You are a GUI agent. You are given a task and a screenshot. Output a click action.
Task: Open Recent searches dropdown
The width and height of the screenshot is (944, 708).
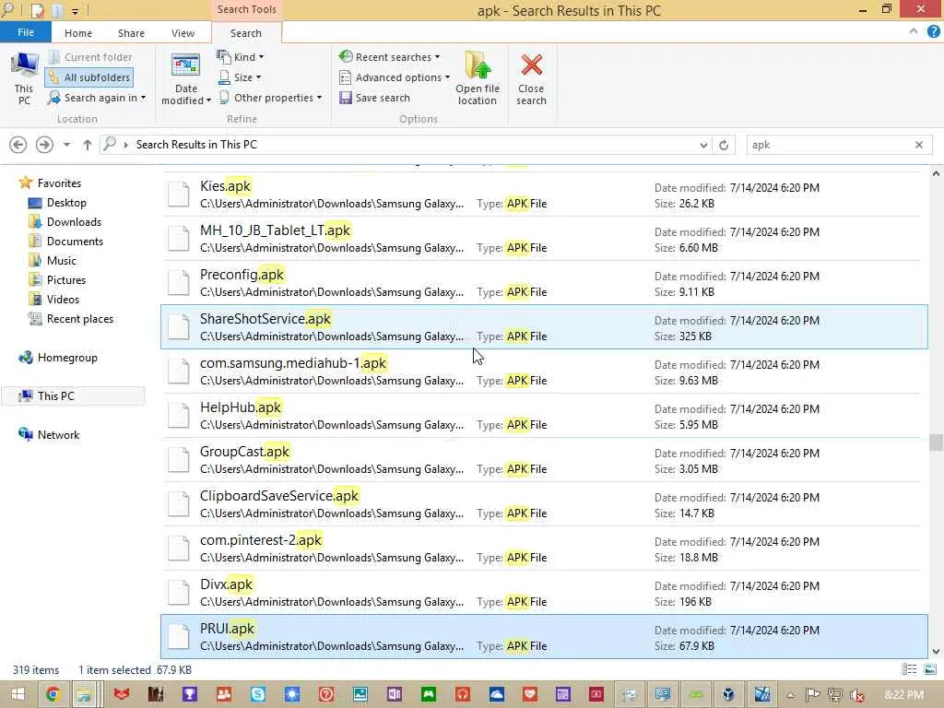click(389, 57)
